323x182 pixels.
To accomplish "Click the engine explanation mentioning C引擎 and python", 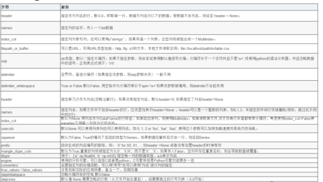I will [189, 161].
